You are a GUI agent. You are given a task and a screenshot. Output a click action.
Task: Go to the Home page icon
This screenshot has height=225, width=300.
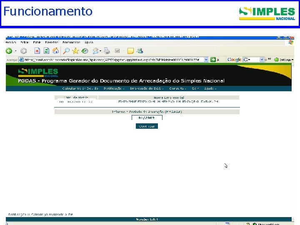(x=56, y=51)
